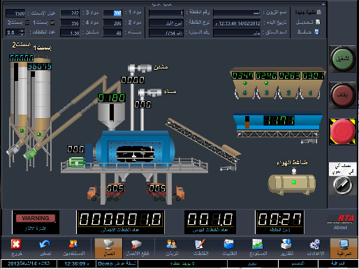Decrease the batch count stepper down arrow
359x269 pixels.
[x=22, y=34]
